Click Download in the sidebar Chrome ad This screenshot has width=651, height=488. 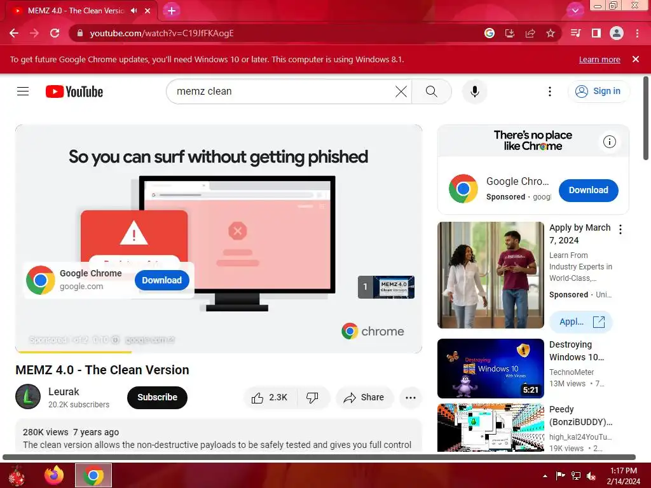click(x=588, y=190)
